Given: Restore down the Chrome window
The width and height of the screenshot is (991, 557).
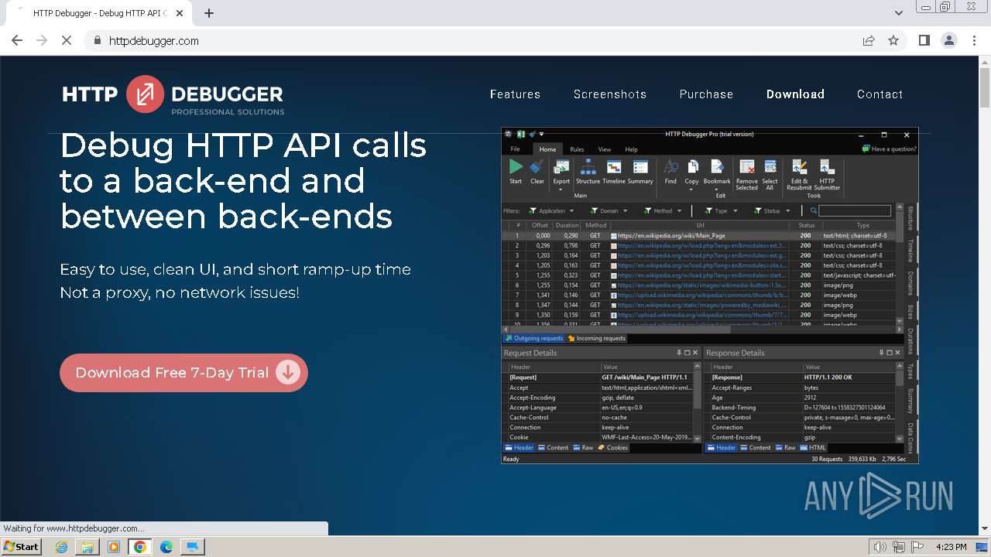Looking at the screenshot, I should click(x=945, y=6).
